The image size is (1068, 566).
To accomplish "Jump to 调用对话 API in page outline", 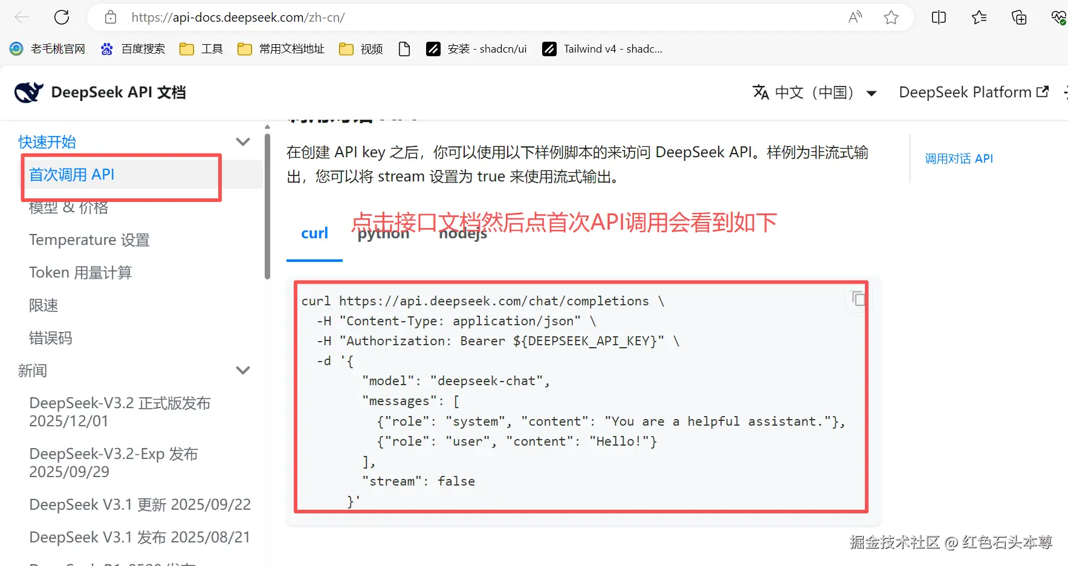I will point(959,158).
